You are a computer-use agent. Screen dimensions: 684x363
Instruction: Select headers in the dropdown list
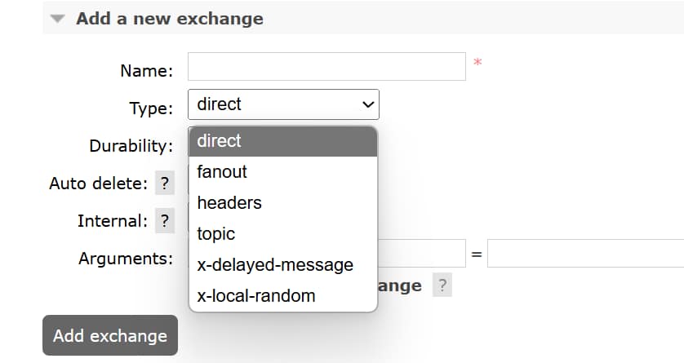282,203
